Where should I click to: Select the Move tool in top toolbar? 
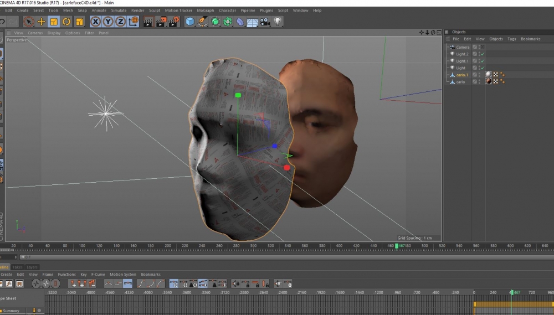click(x=41, y=22)
